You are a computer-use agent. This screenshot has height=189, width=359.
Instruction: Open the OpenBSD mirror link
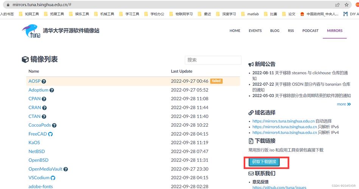coord(39,160)
